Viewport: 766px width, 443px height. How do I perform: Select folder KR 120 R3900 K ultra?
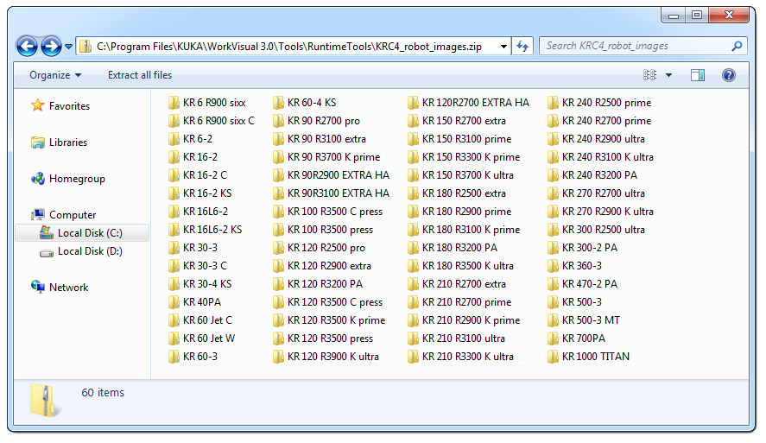coord(326,357)
